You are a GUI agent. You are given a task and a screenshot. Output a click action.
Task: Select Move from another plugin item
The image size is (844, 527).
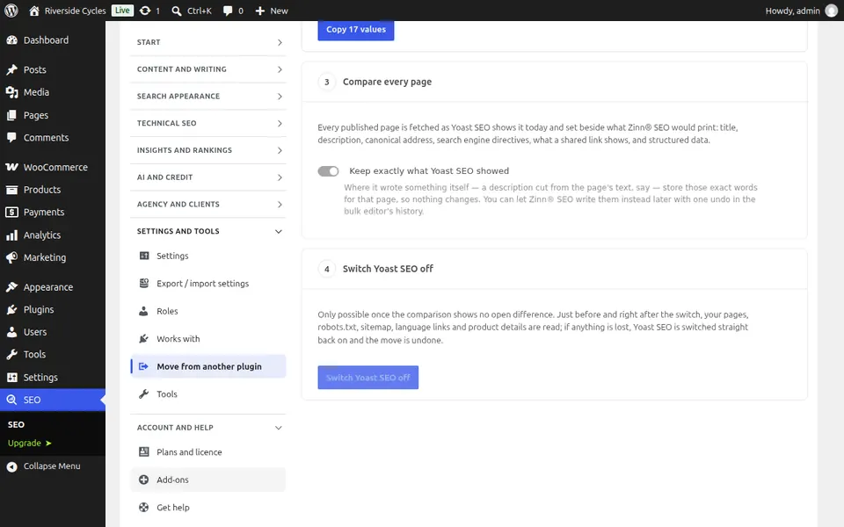pyautogui.click(x=208, y=366)
